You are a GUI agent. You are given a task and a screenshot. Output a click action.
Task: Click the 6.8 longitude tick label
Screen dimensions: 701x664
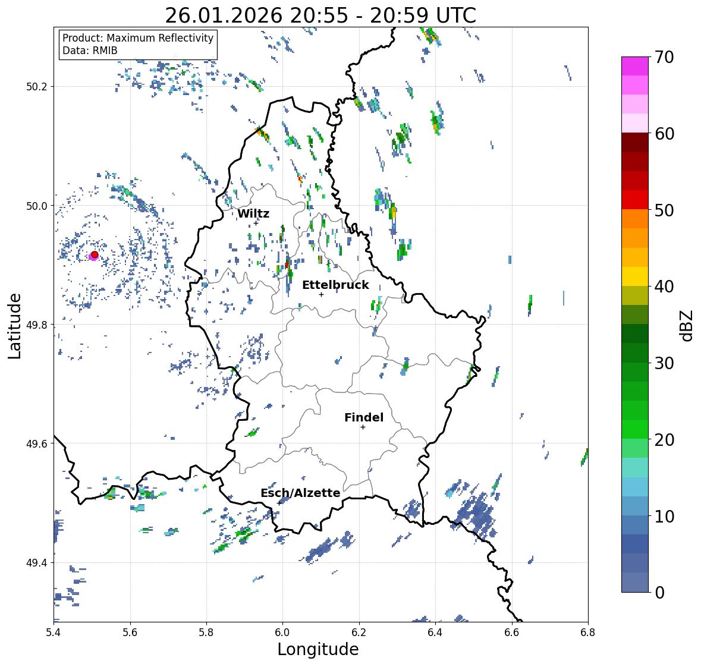(588, 632)
